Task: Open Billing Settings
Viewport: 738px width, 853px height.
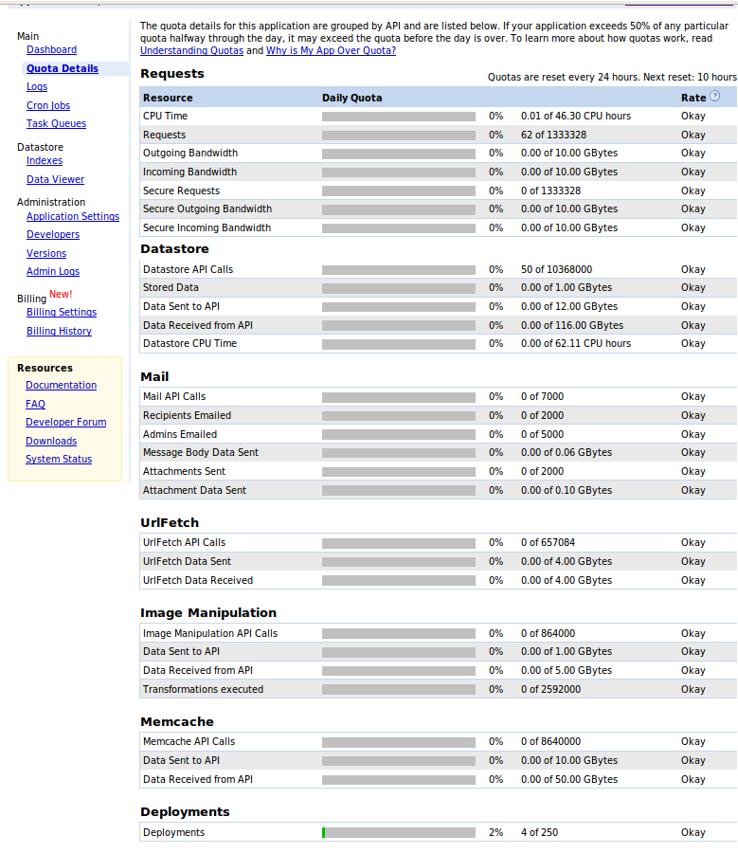Action: 62,312
